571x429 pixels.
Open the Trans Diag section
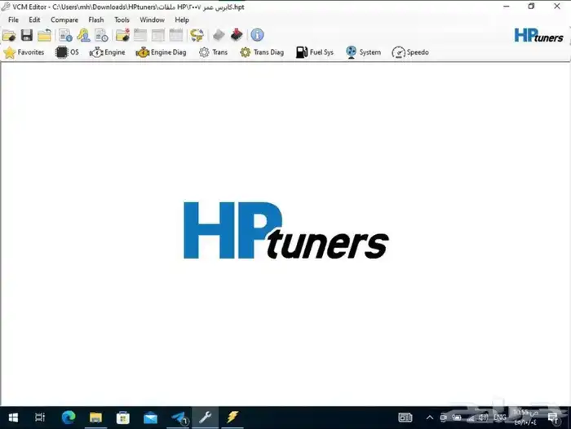(x=261, y=52)
